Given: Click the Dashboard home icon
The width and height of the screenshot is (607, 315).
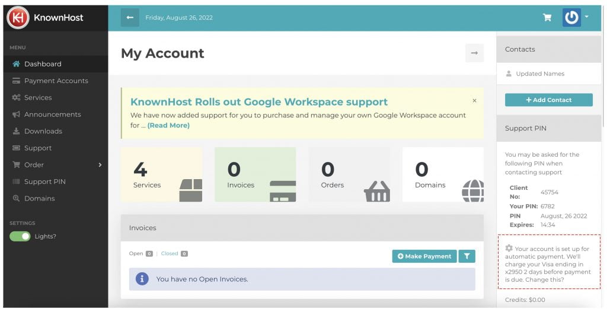Looking at the screenshot, I should [x=16, y=64].
